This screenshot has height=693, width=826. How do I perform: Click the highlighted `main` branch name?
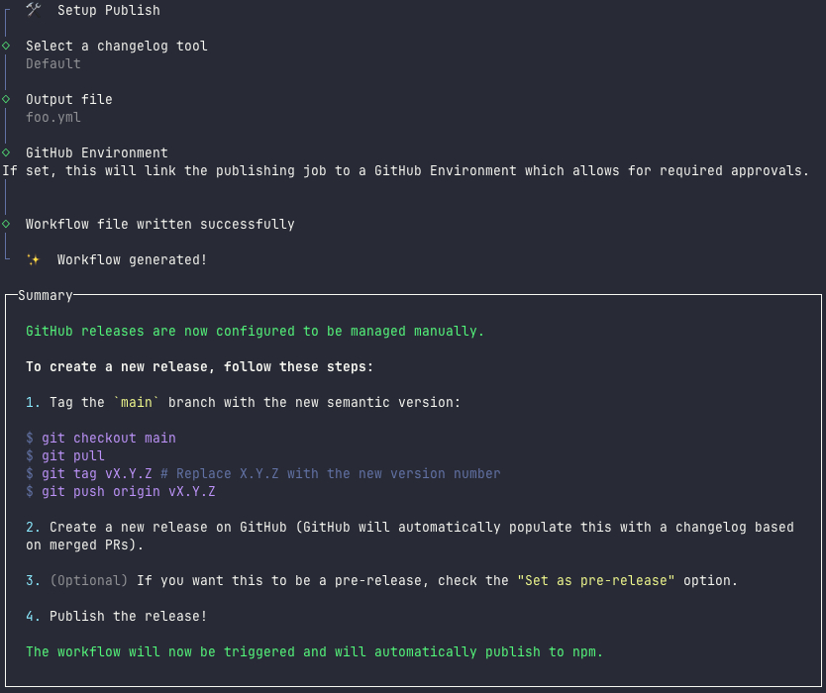pos(137,402)
